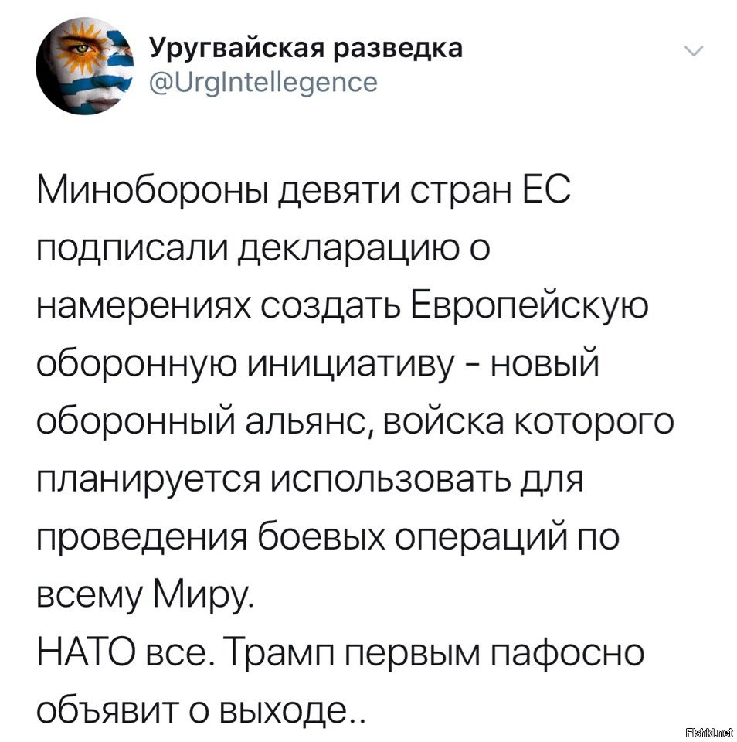The height and width of the screenshot is (742, 737).
Task: Open the Уругвайская разведка profile name
Action: [x=306, y=48]
